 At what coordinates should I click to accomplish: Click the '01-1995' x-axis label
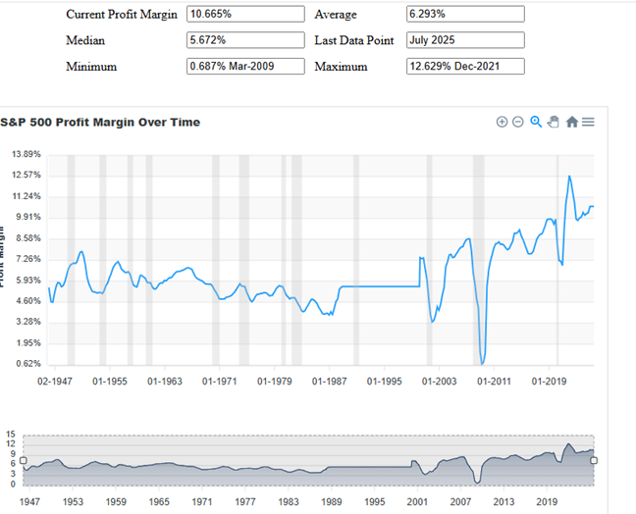[384, 382]
